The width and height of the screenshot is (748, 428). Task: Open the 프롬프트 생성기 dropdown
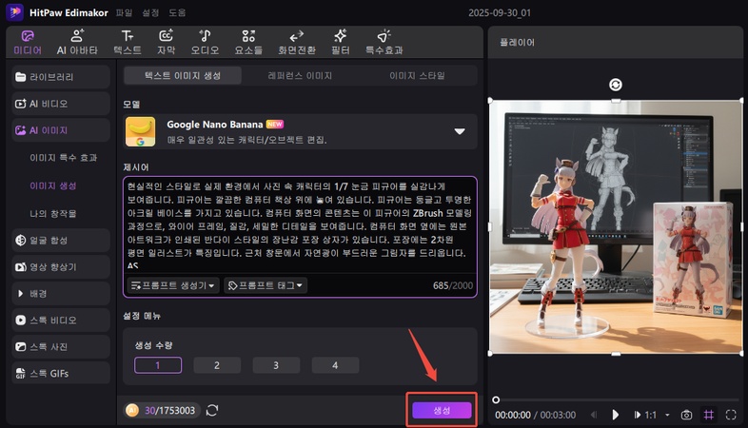click(x=173, y=285)
